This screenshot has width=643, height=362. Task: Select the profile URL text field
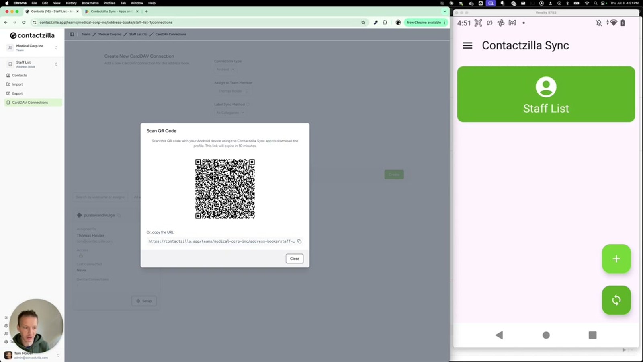[221, 241]
